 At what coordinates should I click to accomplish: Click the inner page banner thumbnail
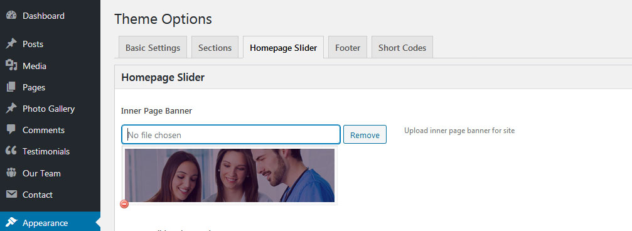pos(229,175)
